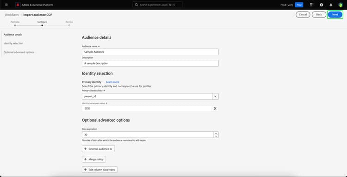Edit the Description field

click(x=150, y=63)
